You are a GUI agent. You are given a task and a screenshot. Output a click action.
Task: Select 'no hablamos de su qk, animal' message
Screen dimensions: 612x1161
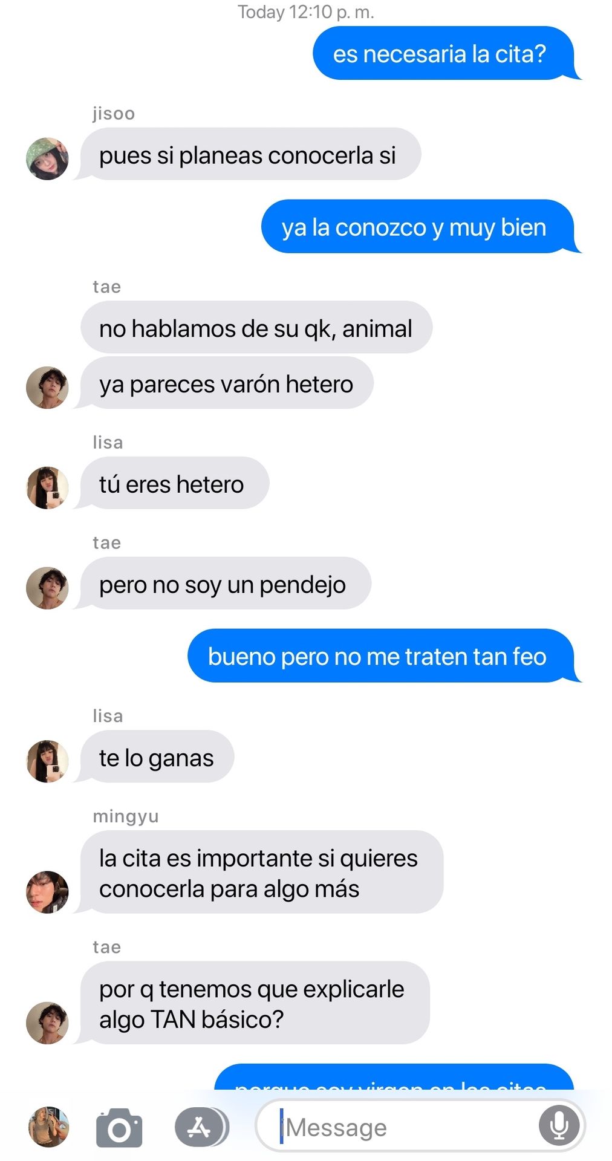tap(256, 328)
